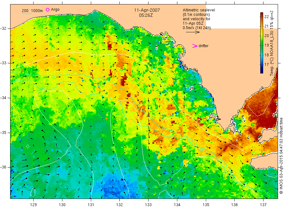
Task: Click the latitude label -36
Action: click(3, 167)
